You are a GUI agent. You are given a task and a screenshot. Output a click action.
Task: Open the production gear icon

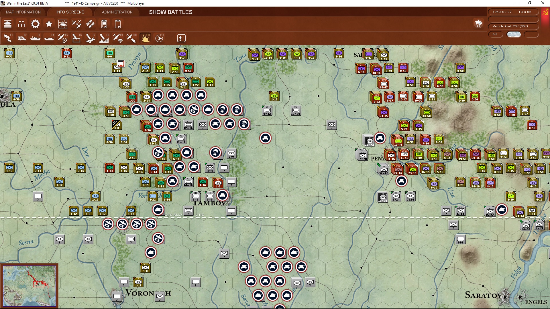[x=35, y=24]
